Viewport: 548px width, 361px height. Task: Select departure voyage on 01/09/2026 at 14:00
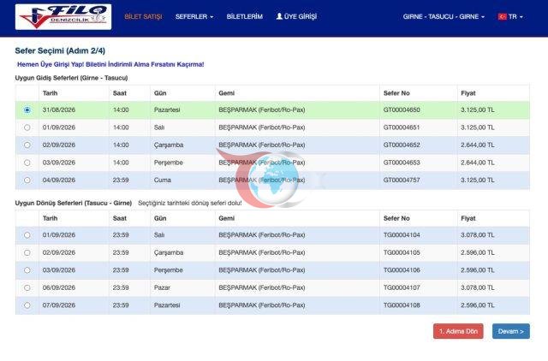tap(27, 127)
